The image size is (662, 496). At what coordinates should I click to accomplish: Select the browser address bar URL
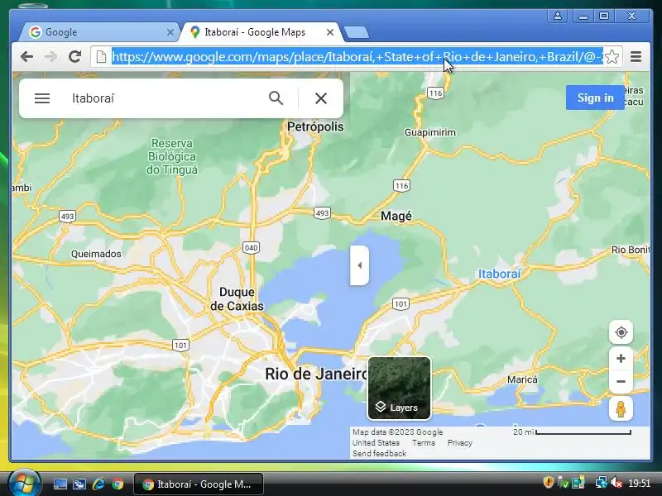pos(357,56)
